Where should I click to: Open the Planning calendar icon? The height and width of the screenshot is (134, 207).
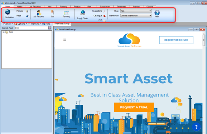point(66,13)
